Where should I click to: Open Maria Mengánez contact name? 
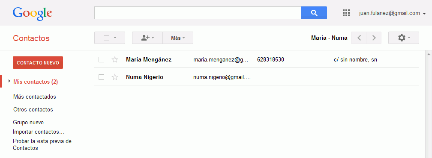[149, 59]
